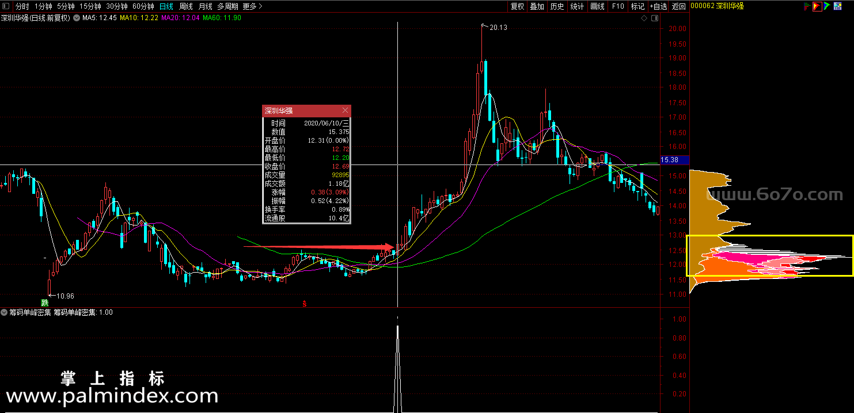This screenshot has width=854, height=413.
Task: Click the 成交量 92895 row in popup
Action: pyautogui.click(x=306, y=175)
